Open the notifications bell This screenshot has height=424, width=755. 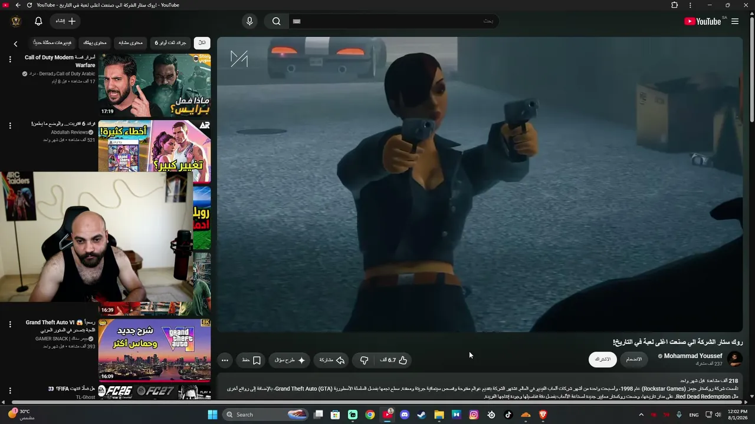tap(38, 21)
